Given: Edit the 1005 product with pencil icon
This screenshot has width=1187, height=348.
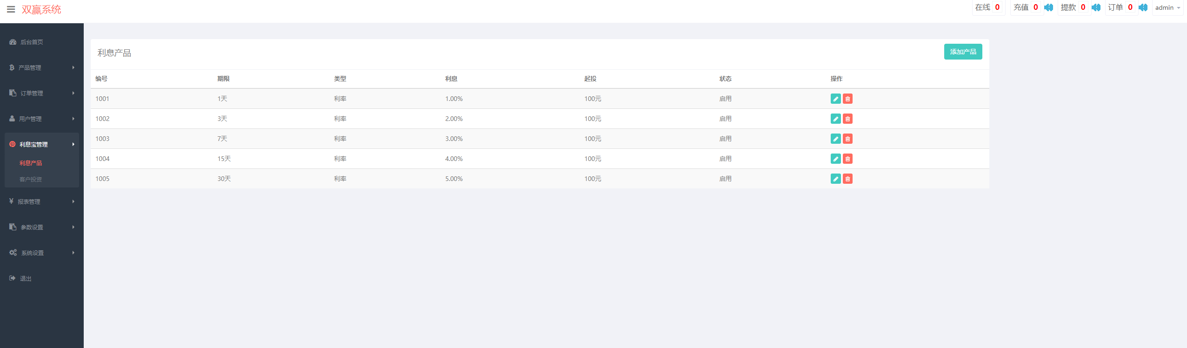Looking at the screenshot, I should click(835, 179).
